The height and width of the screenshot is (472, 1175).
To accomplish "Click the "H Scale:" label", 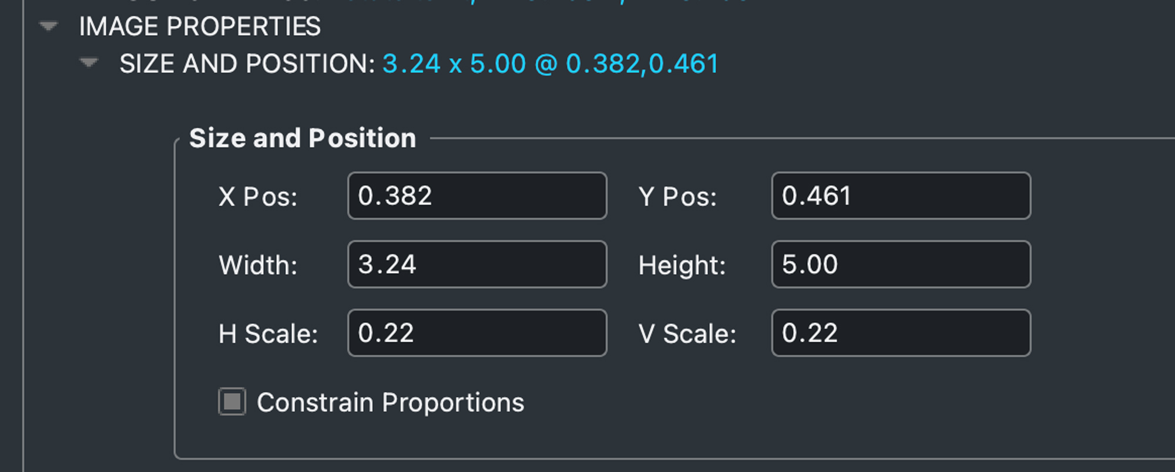I will pos(268,334).
